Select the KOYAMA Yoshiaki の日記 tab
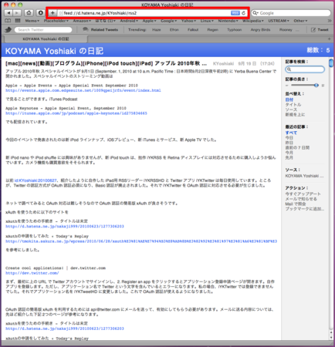Screen dimensions: 335x347 click(46, 39)
